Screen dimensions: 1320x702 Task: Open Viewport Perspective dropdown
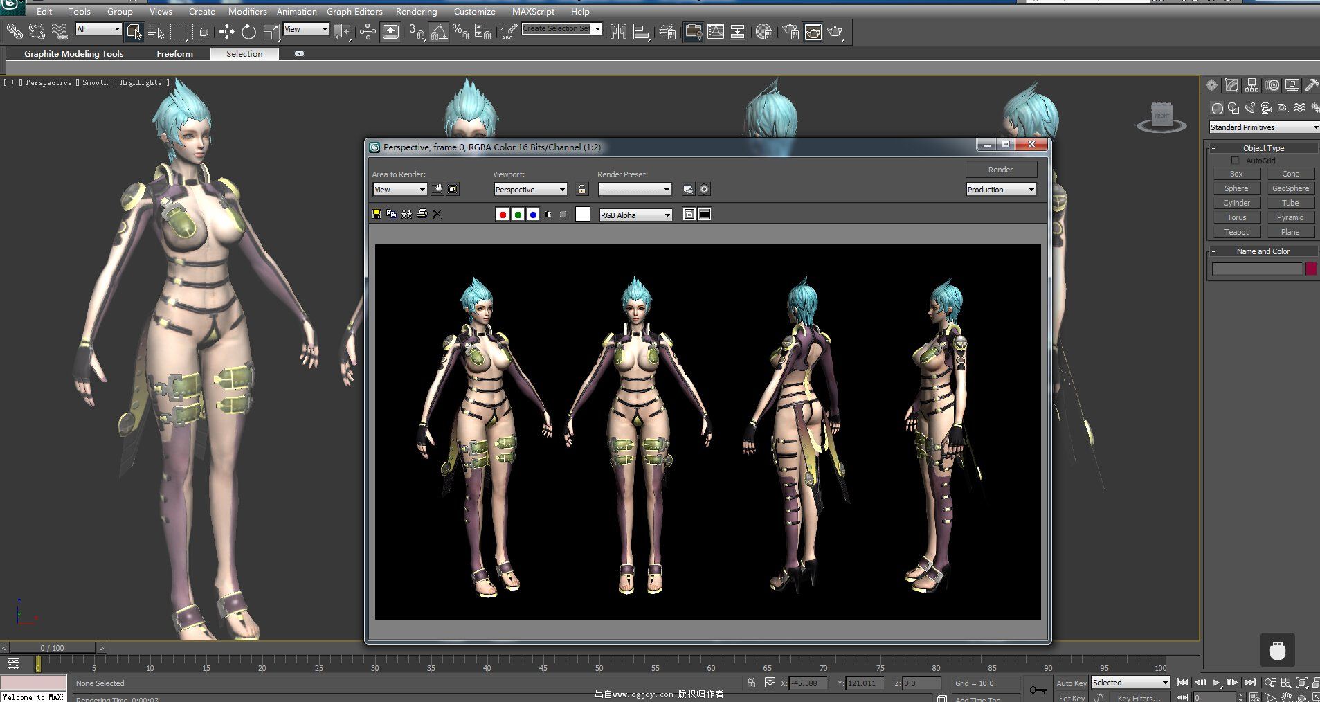531,190
